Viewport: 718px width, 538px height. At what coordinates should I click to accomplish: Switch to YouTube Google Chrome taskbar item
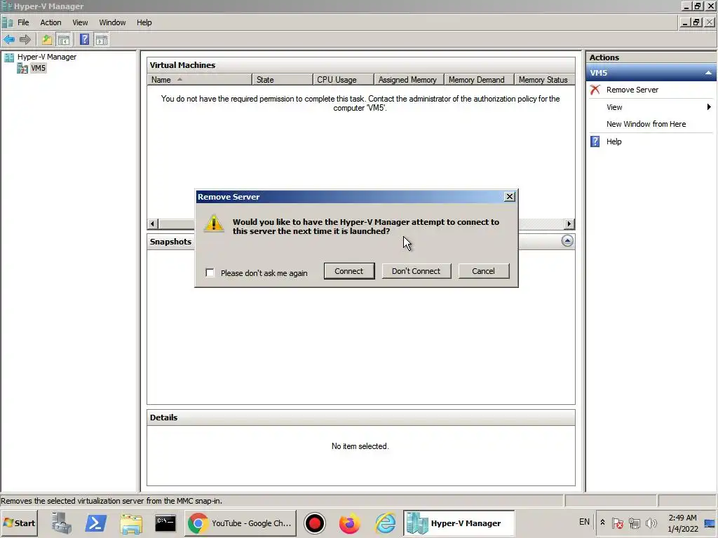[x=241, y=523]
